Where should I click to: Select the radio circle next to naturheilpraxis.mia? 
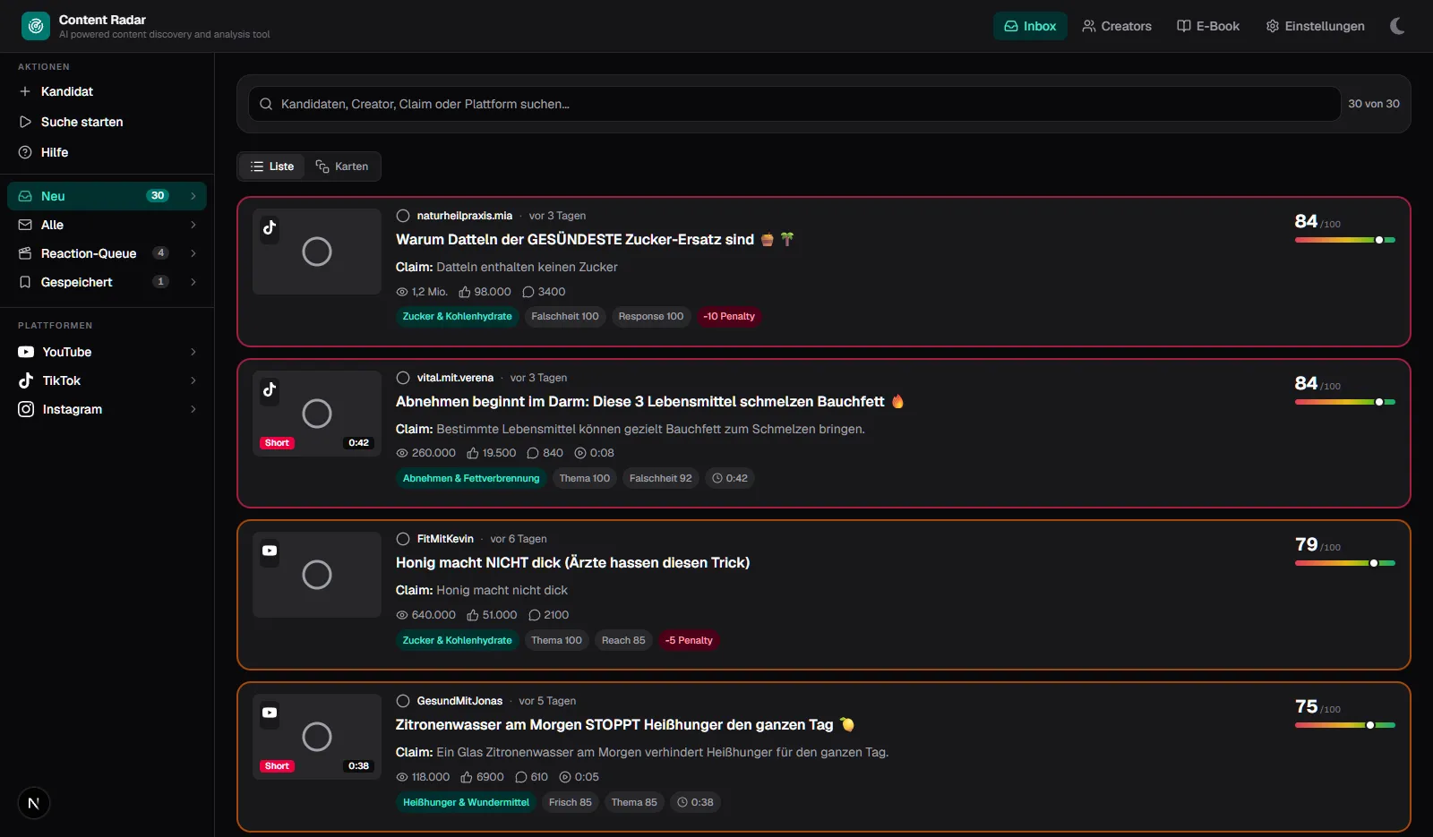click(403, 216)
